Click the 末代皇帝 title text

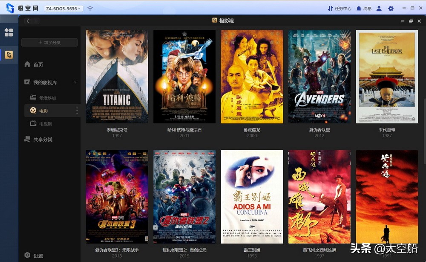click(x=387, y=130)
